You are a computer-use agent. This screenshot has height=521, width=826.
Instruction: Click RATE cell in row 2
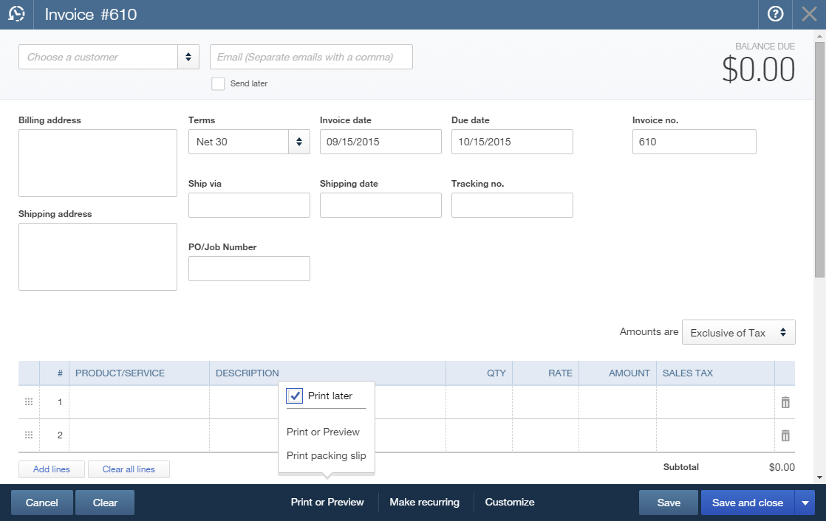[545, 435]
